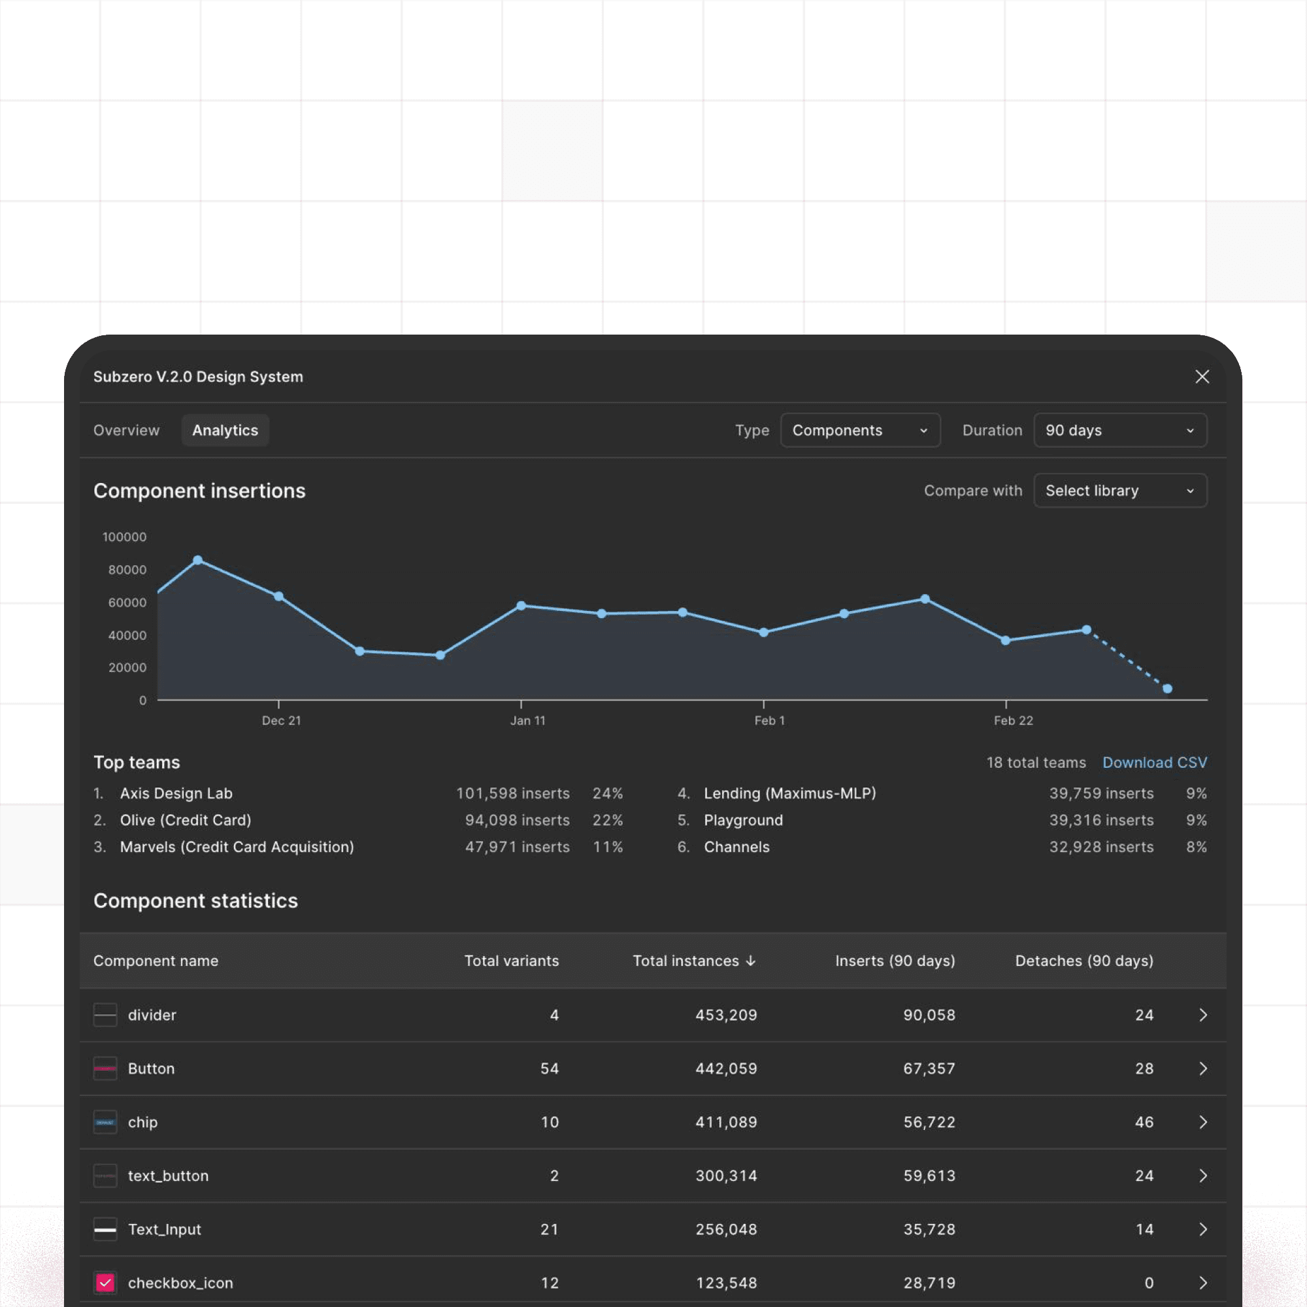
Task: Sort by Total variants column header
Action: tap(512, 961)
